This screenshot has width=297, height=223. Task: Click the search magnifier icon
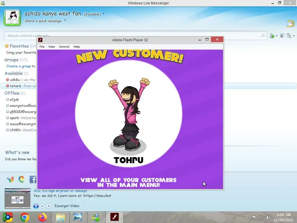click(263, 36)
